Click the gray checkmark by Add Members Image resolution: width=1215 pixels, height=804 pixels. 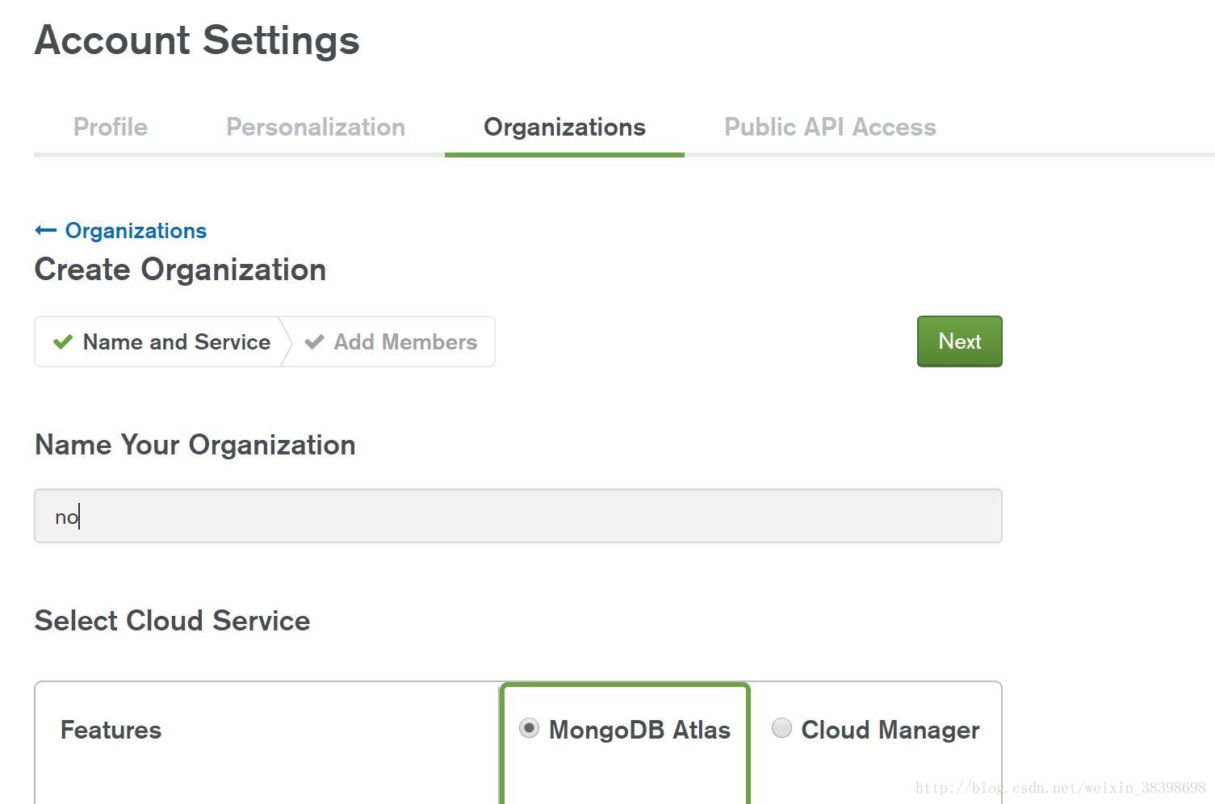pyautogui.click(x=314, y=341)
